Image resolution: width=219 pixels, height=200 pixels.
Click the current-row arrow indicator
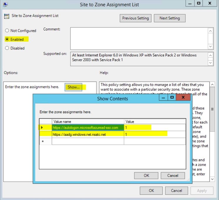coord(42,128)
